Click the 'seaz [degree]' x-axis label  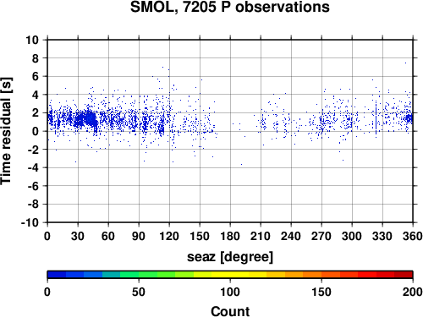pyautogui.click(x=230, y=257)
